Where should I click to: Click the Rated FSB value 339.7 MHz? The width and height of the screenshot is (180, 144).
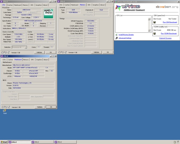(x=18, y=42)
